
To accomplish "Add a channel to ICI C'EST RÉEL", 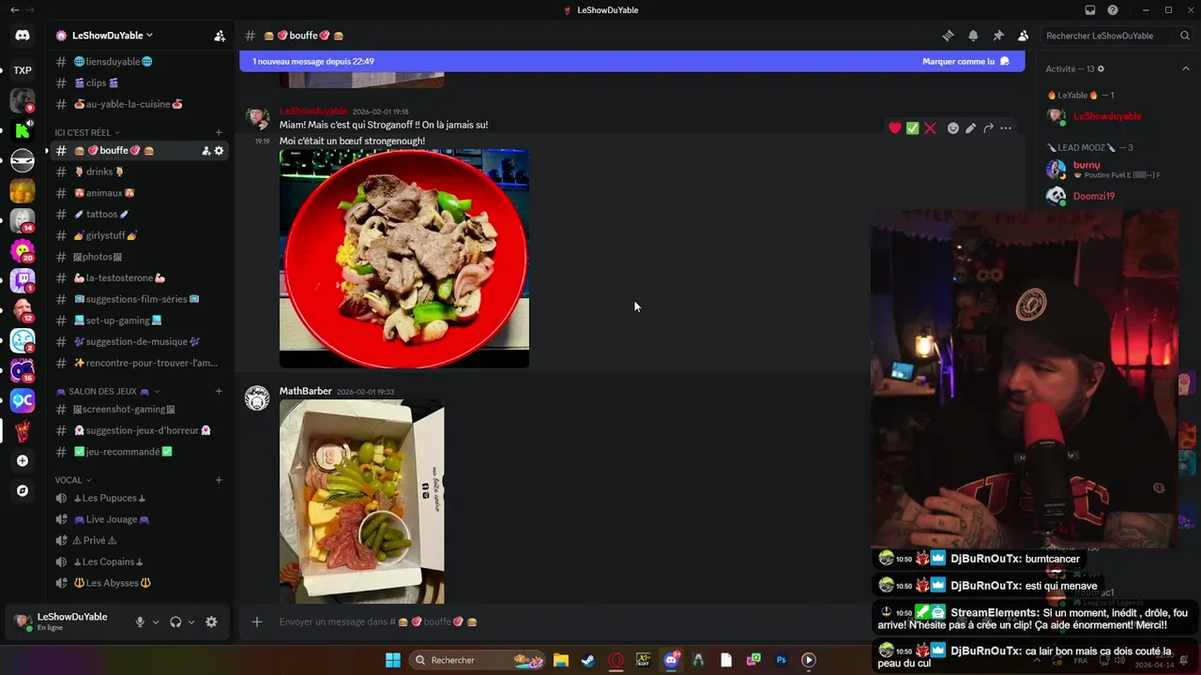I will click(219, 132).
